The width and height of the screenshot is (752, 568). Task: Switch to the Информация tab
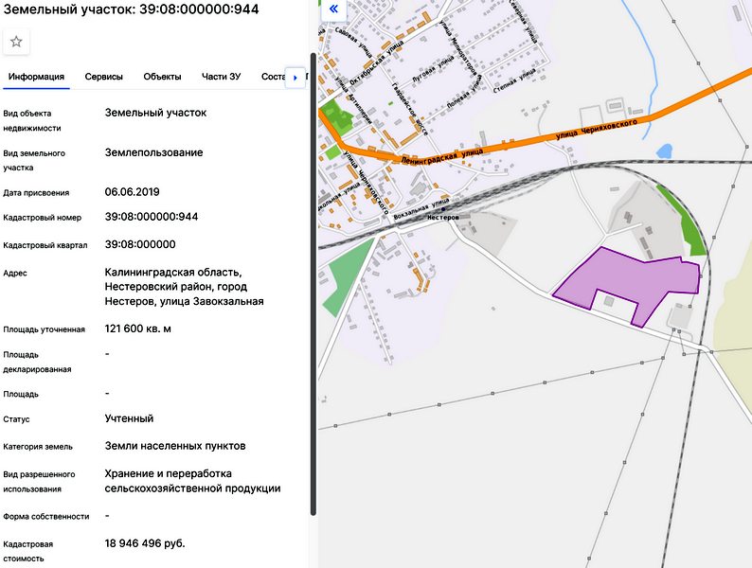click(36, 77)
